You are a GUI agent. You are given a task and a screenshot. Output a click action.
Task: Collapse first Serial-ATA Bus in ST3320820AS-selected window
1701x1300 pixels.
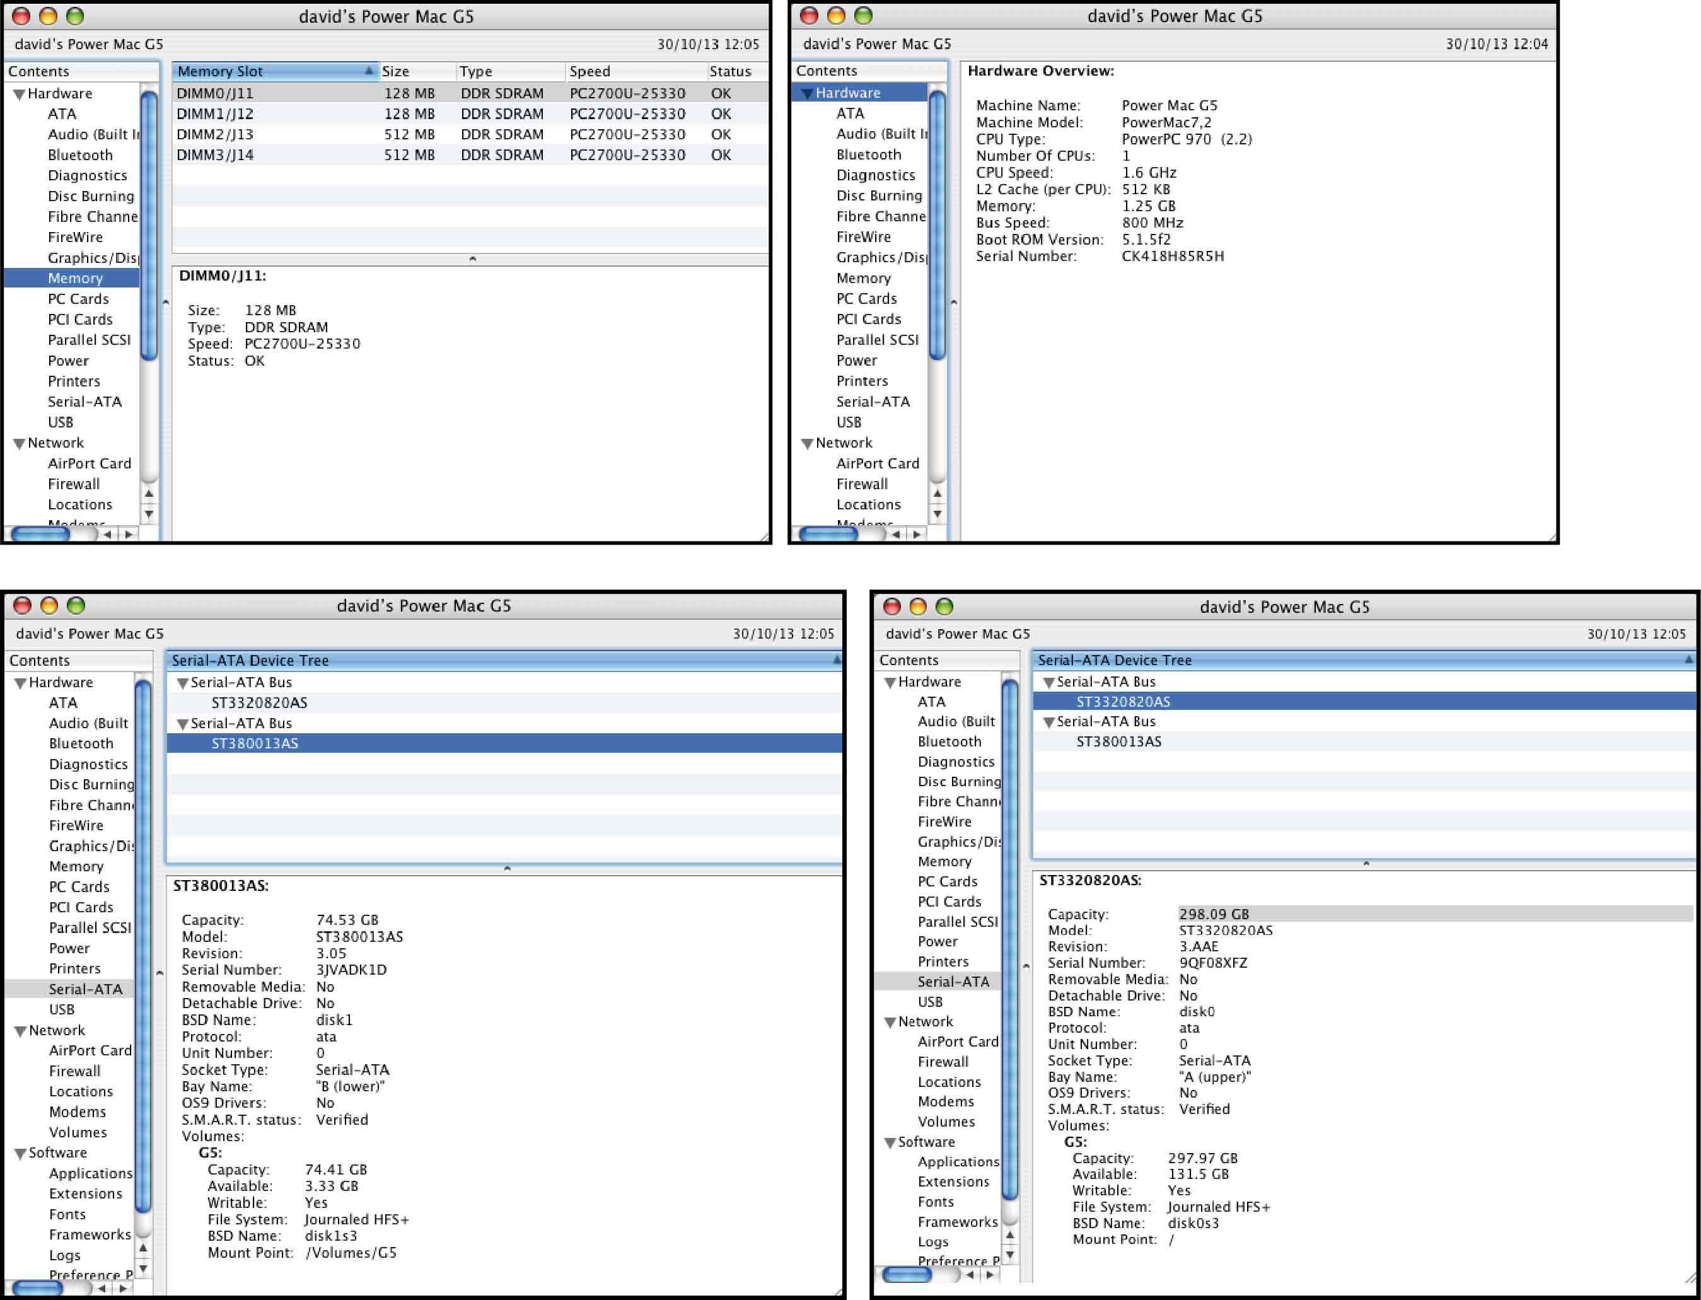pos(1048,683)
